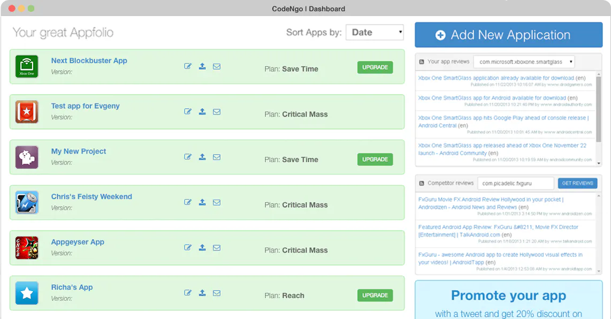
Task: Upgrade the My New Project plan
Action: 375,159
